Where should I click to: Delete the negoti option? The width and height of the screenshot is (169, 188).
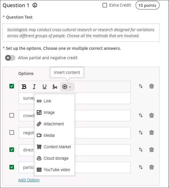click(x=151, y=132)
